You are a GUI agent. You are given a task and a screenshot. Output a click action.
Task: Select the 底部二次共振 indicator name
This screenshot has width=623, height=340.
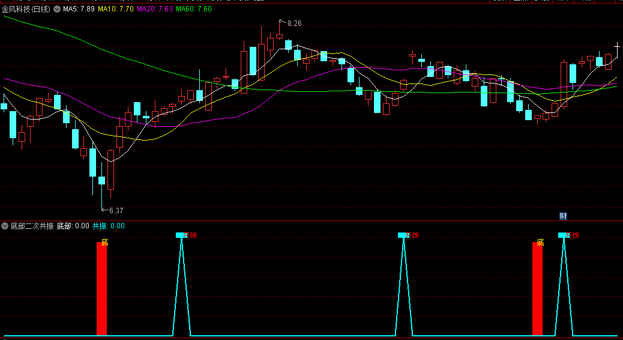[32, 226]
